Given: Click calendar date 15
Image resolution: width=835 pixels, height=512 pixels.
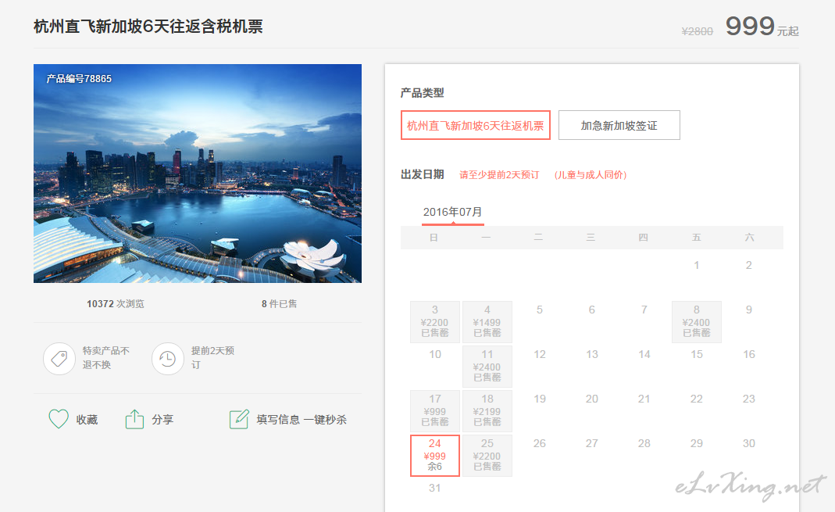Looking at the screenshot, I should [697, 354].
